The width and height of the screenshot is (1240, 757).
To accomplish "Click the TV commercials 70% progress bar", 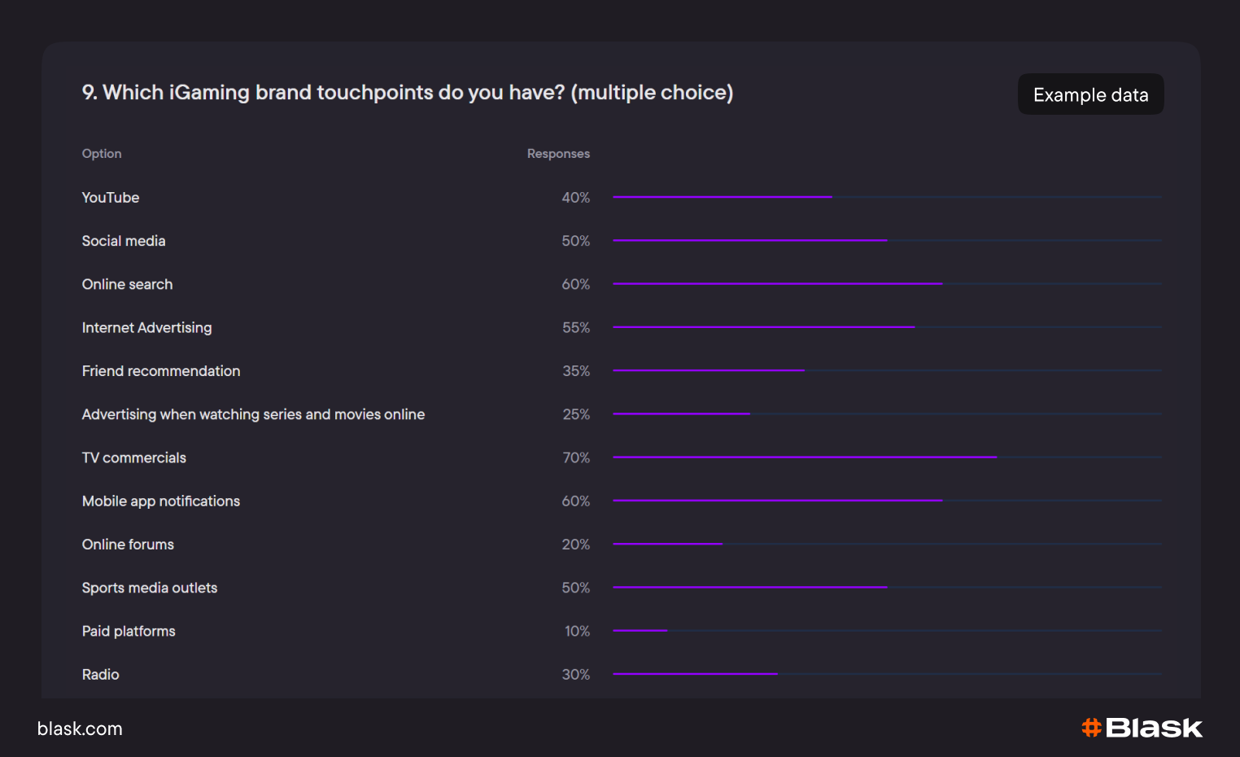I will pos(805,457).
